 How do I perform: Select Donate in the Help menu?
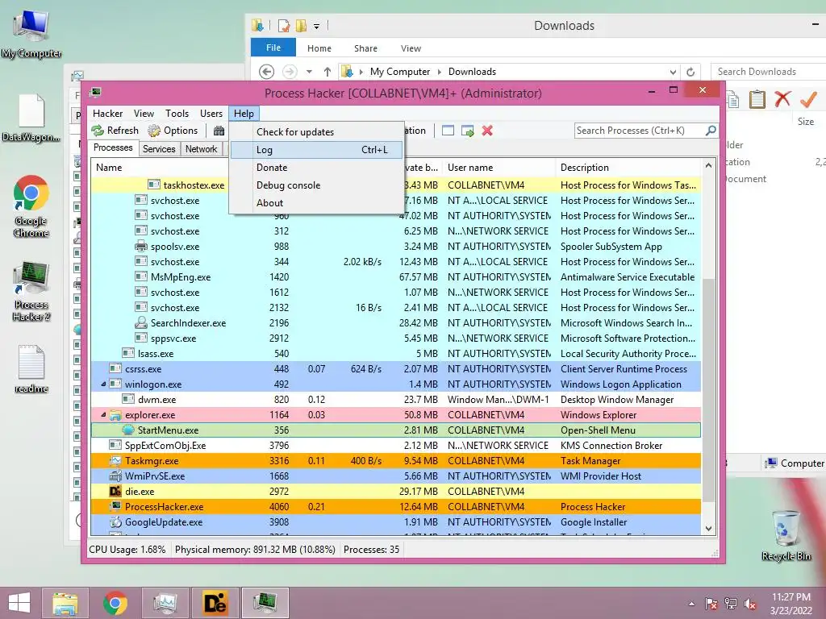click(x=316, y=168)
